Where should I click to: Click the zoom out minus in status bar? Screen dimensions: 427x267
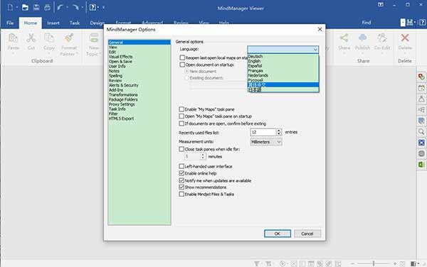[x=353, y=263]
